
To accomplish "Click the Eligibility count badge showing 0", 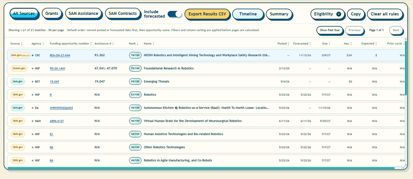I will (x=339, y=14).
